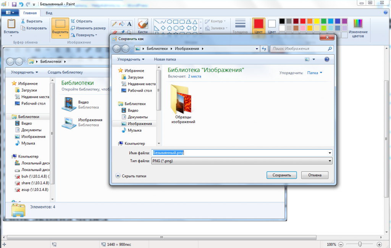391x248 pixels.
Task: Click Обрезать crop tool
Action: point(82,21)
